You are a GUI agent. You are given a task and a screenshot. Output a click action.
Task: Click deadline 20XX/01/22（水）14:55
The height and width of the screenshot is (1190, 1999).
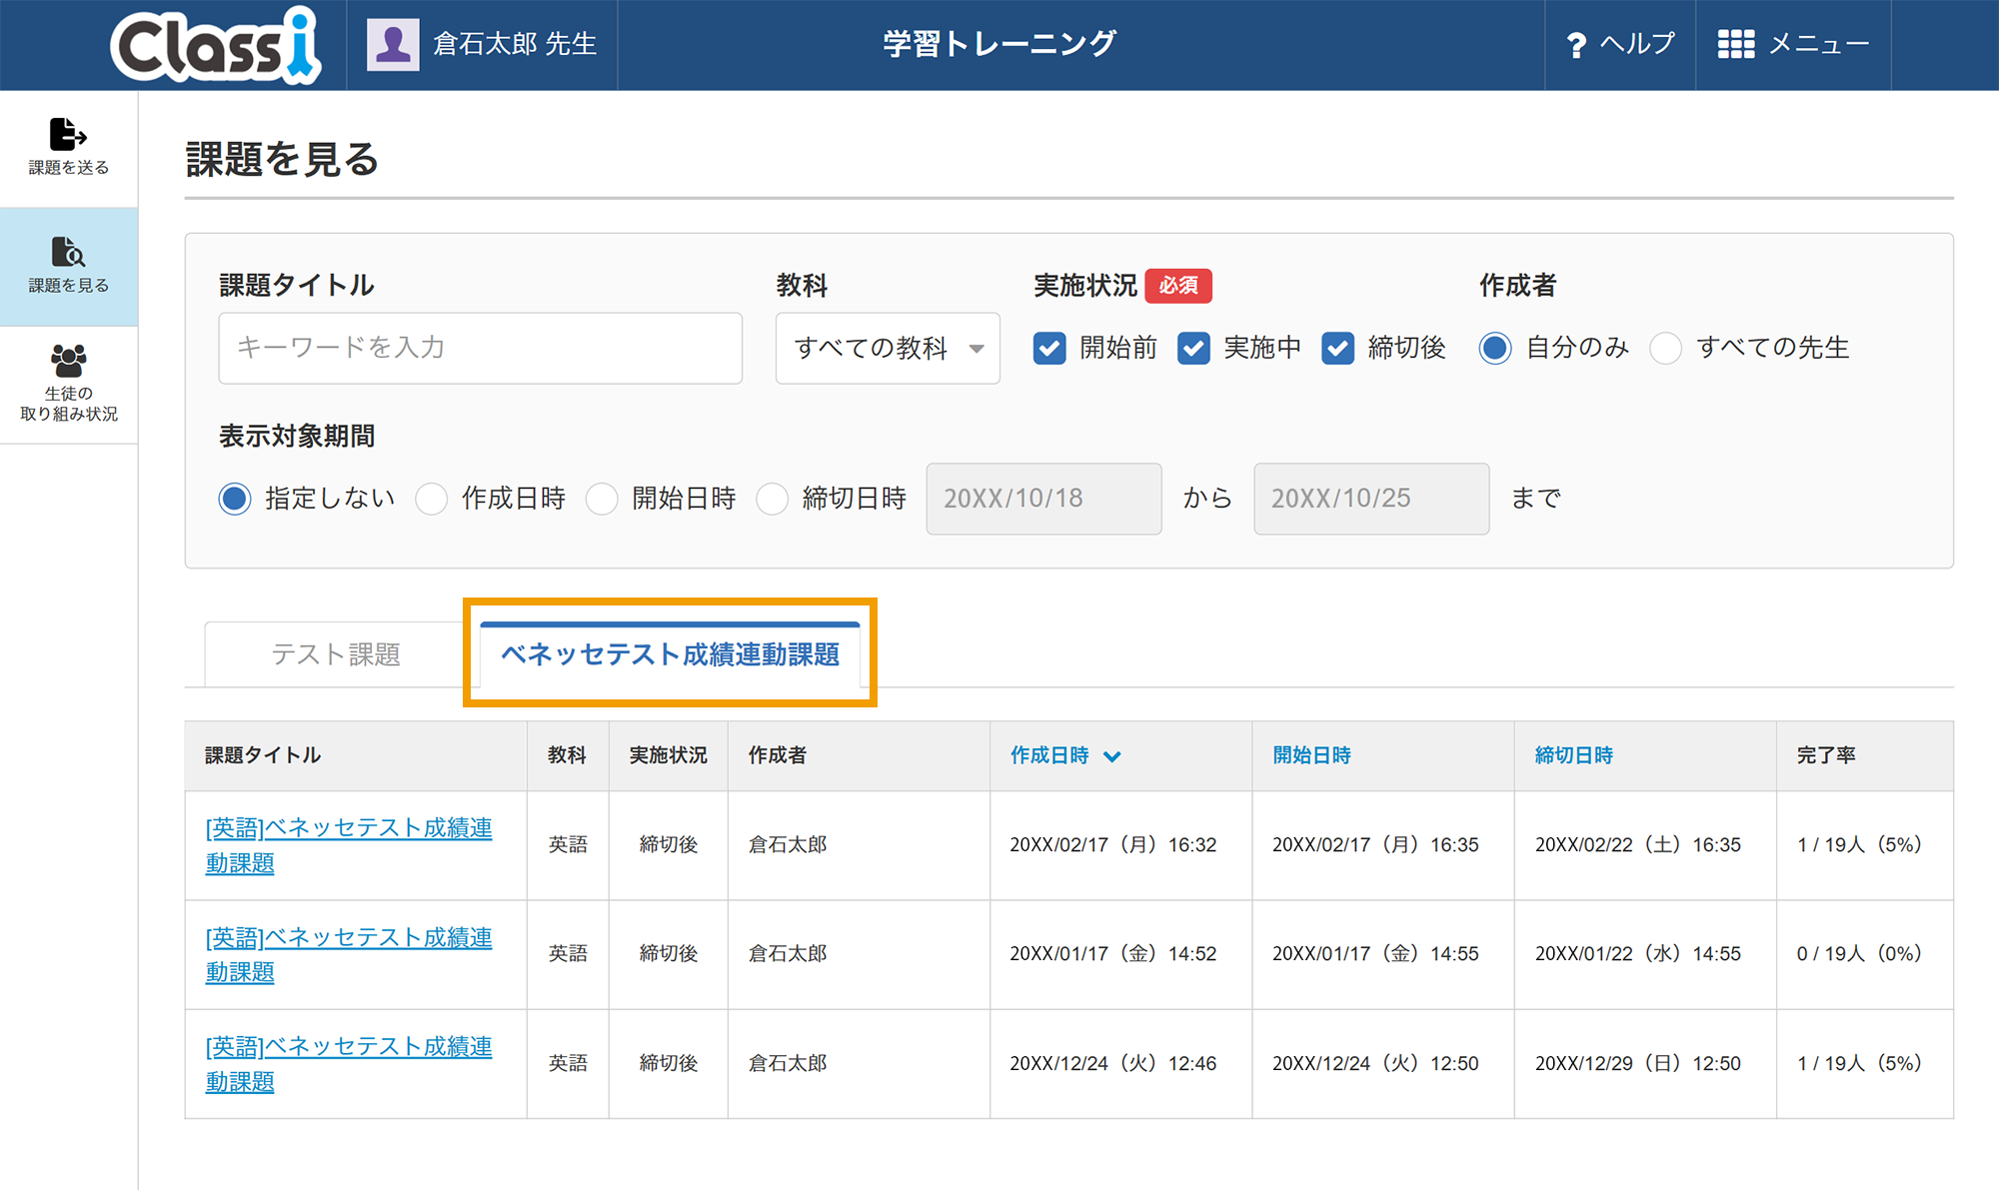tap(1638, 954)
